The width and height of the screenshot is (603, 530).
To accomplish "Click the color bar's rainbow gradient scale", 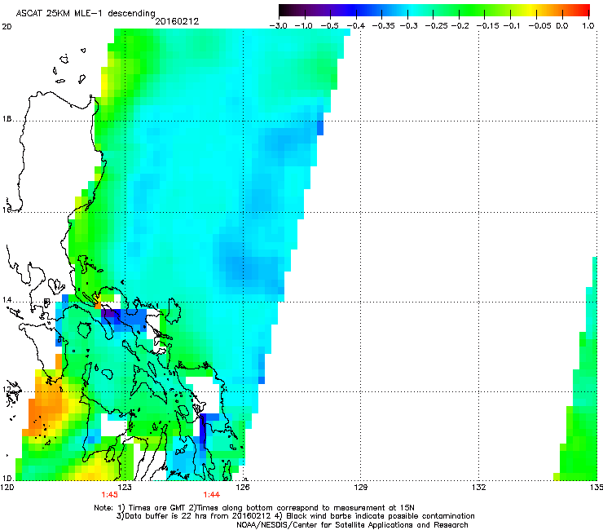I will 434,11.
